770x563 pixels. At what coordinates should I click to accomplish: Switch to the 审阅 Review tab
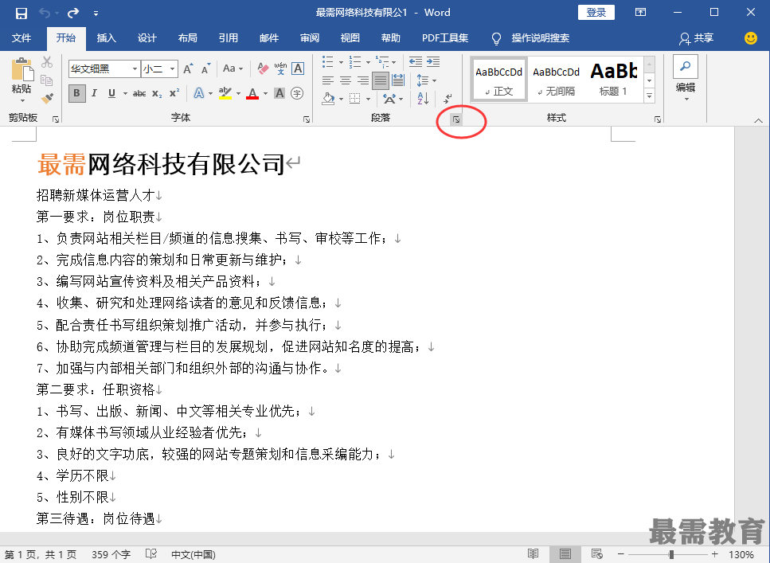click(310, 38)
